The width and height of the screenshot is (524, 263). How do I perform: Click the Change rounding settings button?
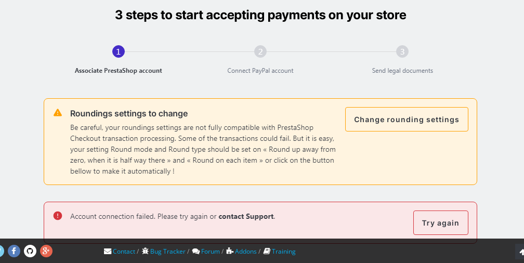click(x=407, y=120)
